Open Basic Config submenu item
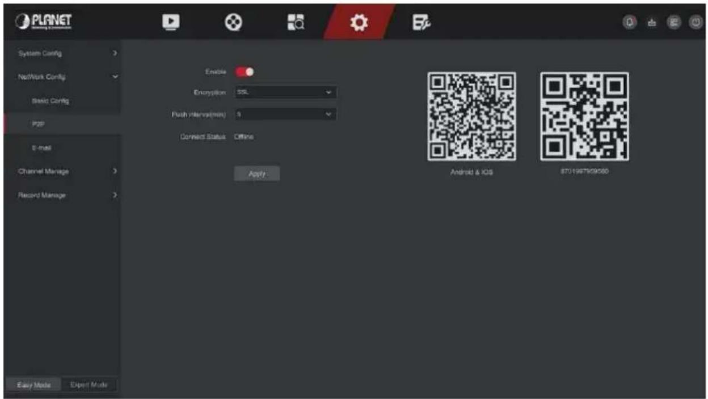The height and width of the screenshot is (399, 708). coord(62,101)
